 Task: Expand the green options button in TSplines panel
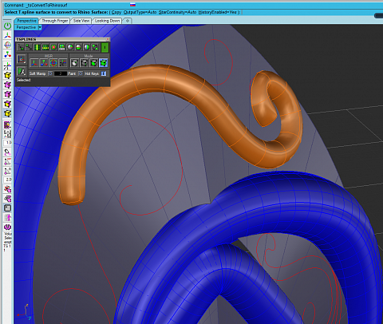pyautogui.click(x=105, y=47)
